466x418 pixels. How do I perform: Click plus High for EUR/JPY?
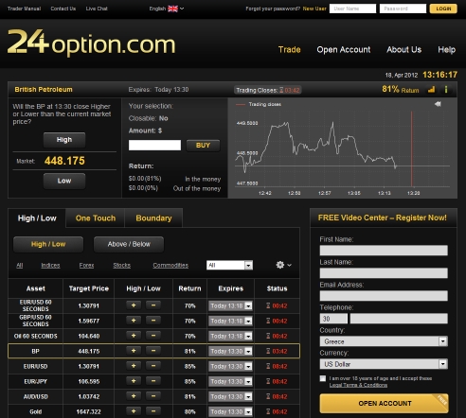click(x=134, y=381)
